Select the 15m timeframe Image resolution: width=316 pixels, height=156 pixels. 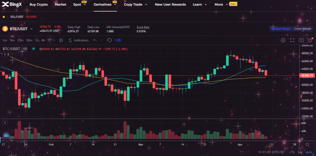(20, 40)
